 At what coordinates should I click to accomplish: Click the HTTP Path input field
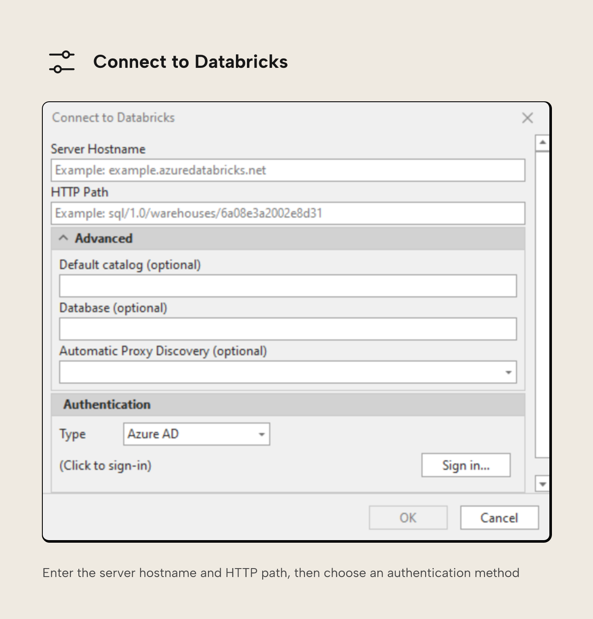(x=288, y=213)
